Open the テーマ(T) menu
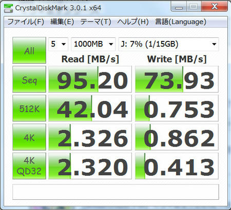Viewport: 231px width, 210px height. (95, 22)
